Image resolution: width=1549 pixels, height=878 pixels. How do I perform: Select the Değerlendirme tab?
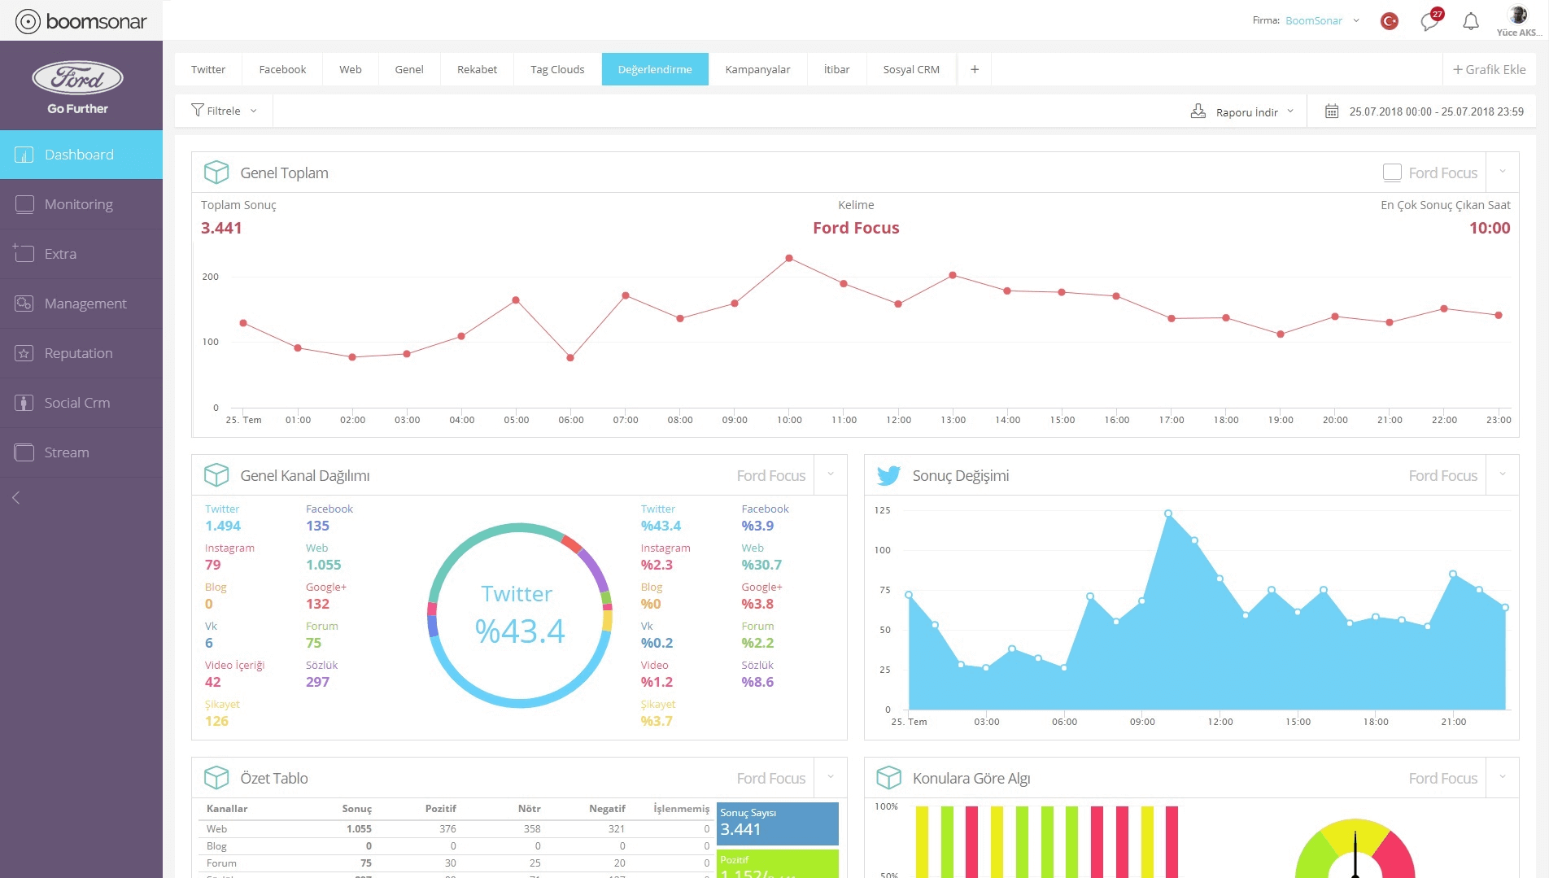(655, 69)
